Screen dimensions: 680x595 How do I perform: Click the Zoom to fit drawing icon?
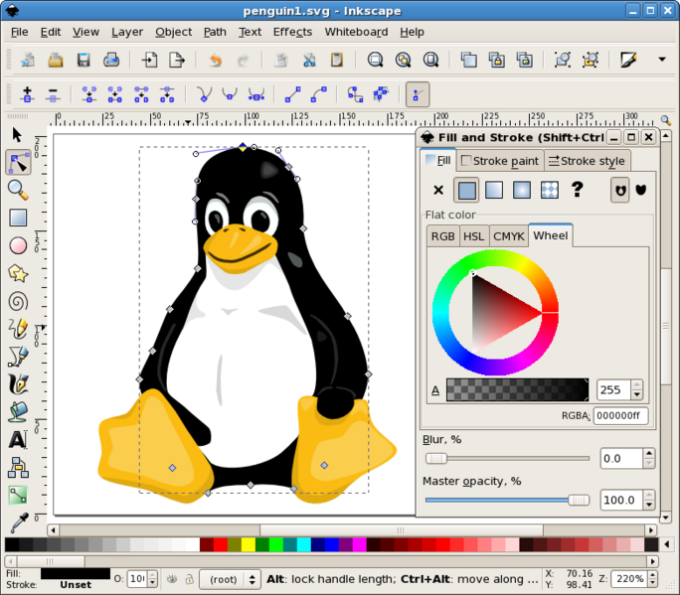coord(403,60)
